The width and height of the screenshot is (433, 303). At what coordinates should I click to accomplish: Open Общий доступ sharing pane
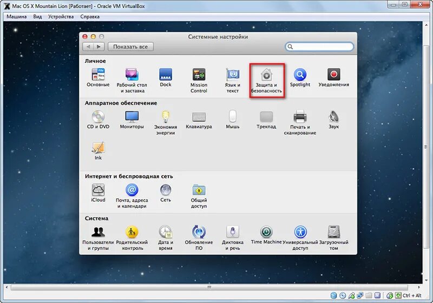(199, 196)
